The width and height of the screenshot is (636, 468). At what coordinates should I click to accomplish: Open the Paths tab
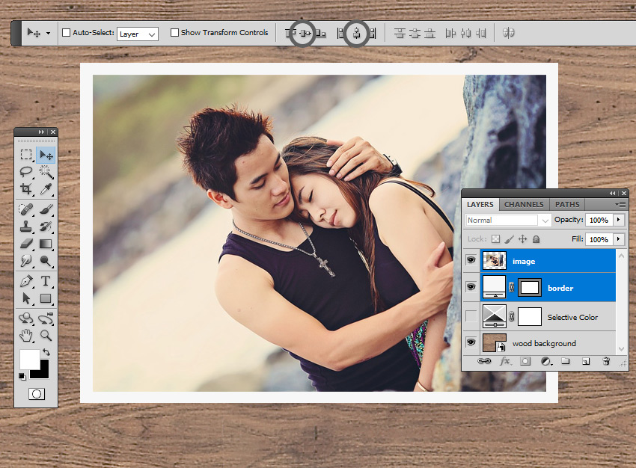tap(567, 204)
